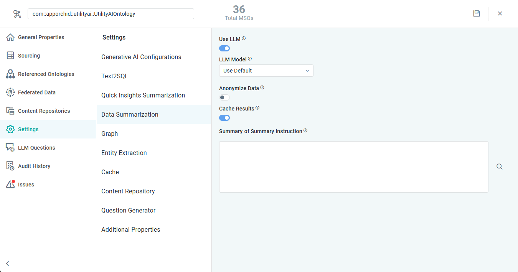Click info icon beside Cache Results label
The width and height of the screenshot is (518, 272).
pos(257,108)
